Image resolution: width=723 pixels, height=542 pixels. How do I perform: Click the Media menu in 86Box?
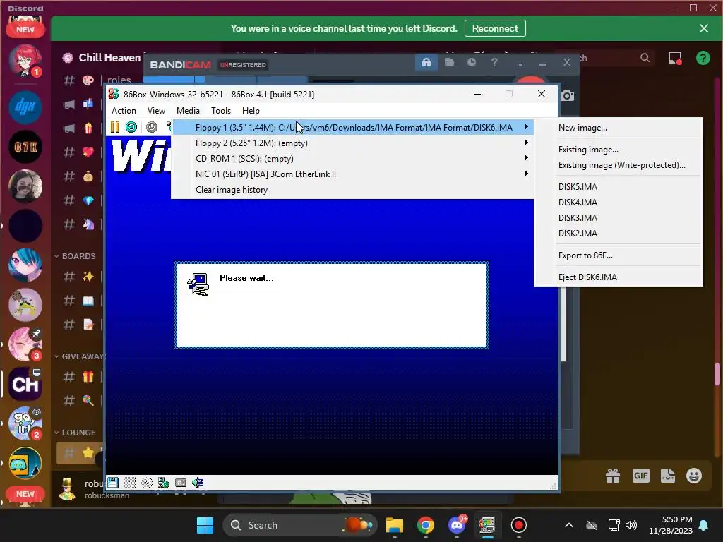coord(188,111)
